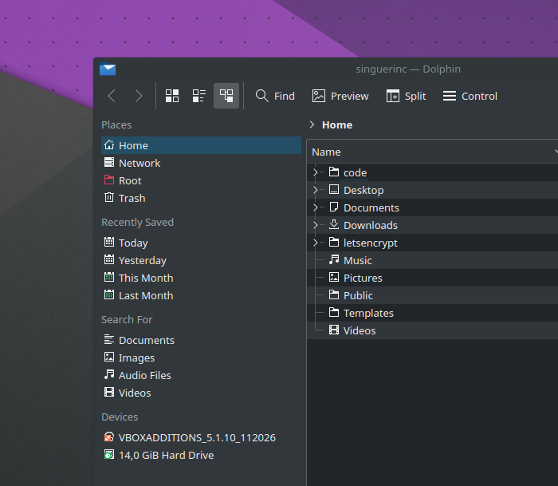Expand the Desktop folder tree node
The image size is (558, 486).
pyautogui.click(x=315, y=190)
